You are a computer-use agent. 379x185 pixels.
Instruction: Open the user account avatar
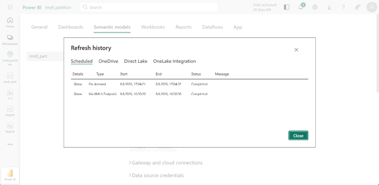(x=372, y=7)
